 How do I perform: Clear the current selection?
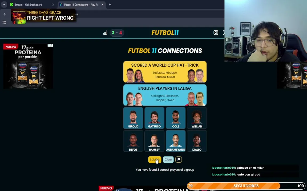tap(168, 159)
